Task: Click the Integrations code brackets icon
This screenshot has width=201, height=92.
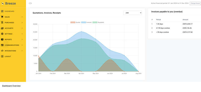Action: [x=2, y=51]
